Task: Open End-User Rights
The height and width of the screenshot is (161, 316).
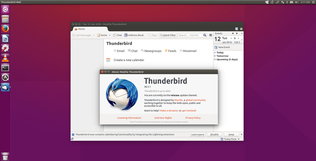Action: pyautogui.click(x=163, y=118)
